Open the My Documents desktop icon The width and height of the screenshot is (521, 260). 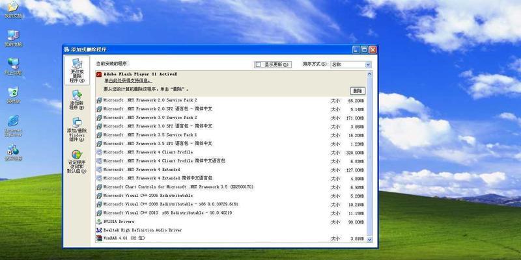pos(13,9)
